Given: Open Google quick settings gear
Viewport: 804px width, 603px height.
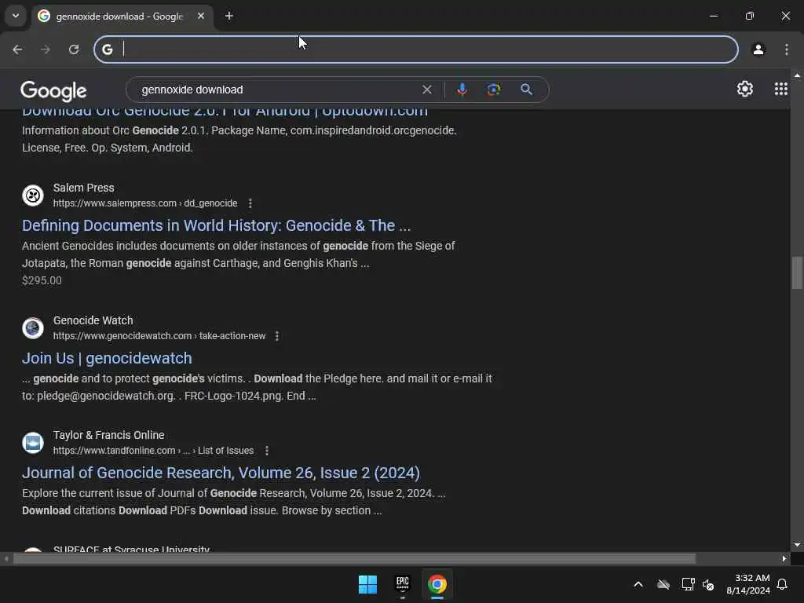Looking at the screenshot, I should [x=745, y=90].
